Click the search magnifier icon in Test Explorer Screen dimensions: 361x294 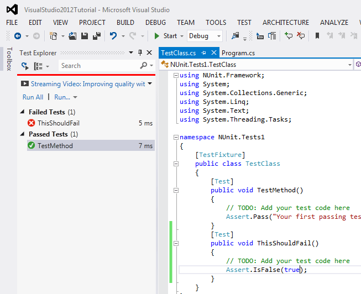click(143, 66)
